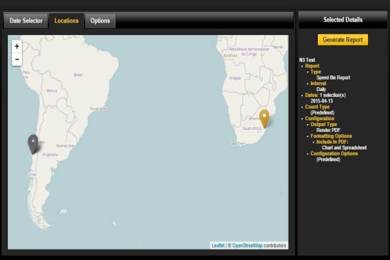
Task: Collapse the Report tree node
Action: point(302,66)
